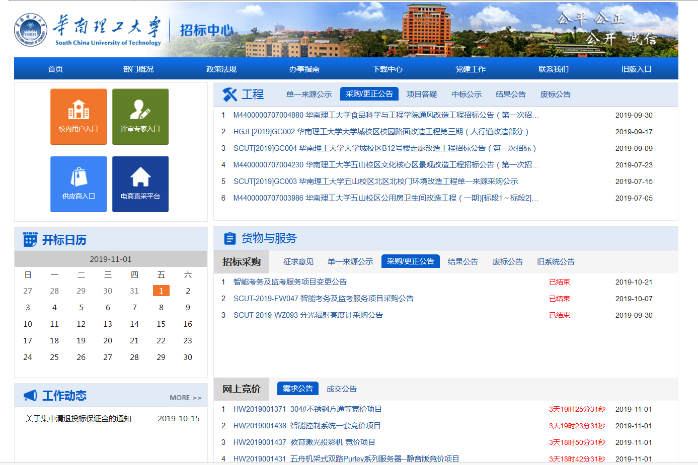Open M4400000707004880 食品科学与工程学院通风改造 notice
The height and width of the screenshot is (465, 698).
386,115
